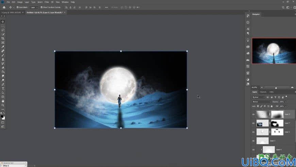Screen dimensions: 296x167
Task: Open the Window menu
Action: point(65,2)
